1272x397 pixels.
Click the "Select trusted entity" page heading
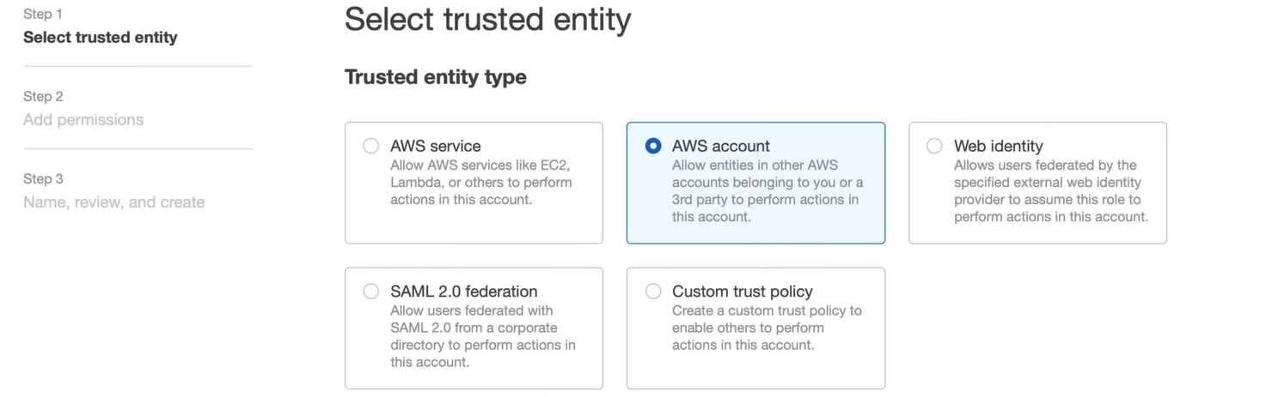(487, 19)
